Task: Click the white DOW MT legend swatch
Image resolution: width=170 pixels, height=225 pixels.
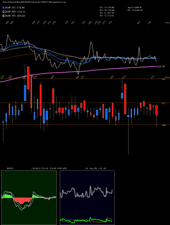Action: click(x=3, y=12)
